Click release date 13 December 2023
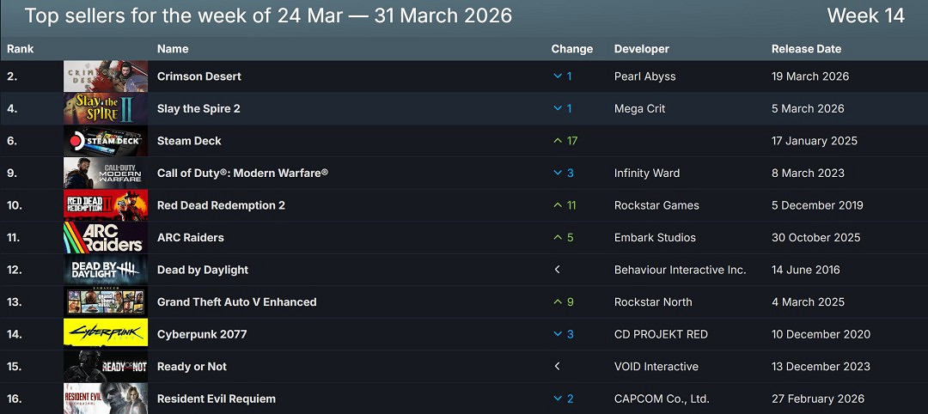Image resolution: width=928 pixels, height=414 pixels. (821, 366)
